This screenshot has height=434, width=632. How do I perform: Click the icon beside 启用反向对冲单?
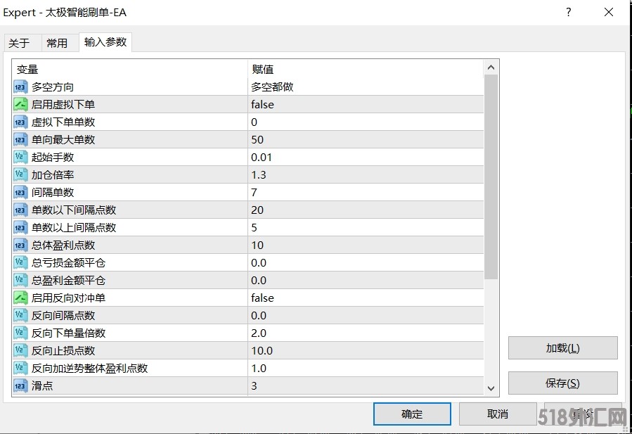20,298
